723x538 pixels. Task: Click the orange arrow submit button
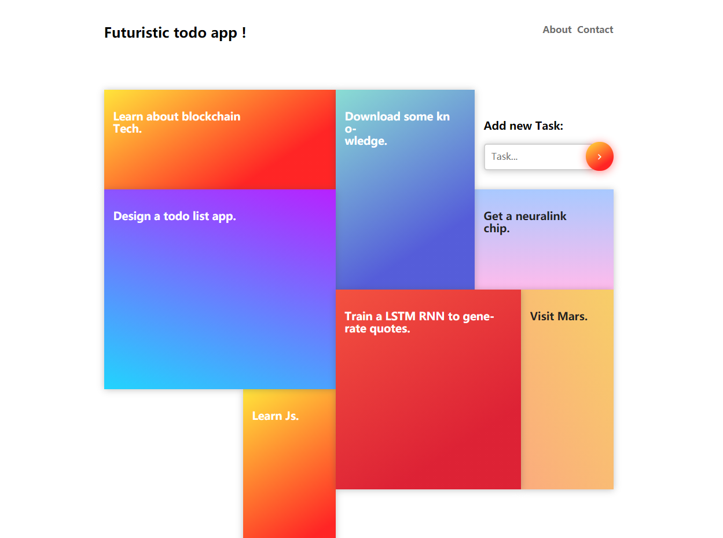[599, 156]
